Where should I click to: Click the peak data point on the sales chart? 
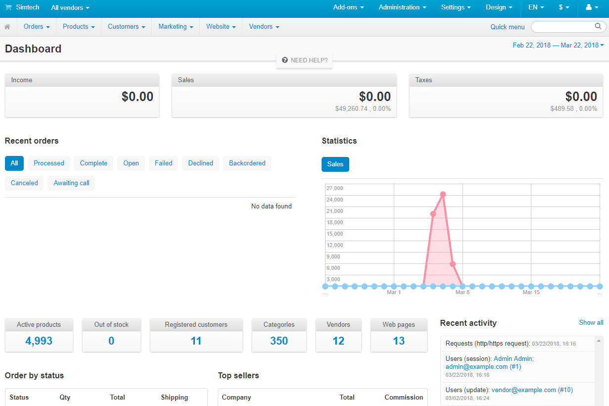pyautogui.click(x=443, y=195)
